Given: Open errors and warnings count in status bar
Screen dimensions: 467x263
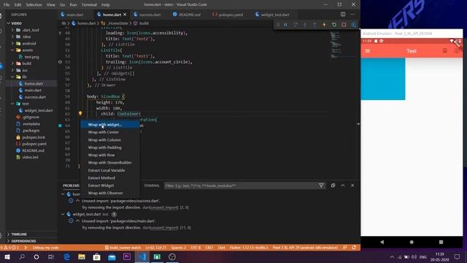Looking at the screenshot, I should pyautogui.click(x=9, y=248).
